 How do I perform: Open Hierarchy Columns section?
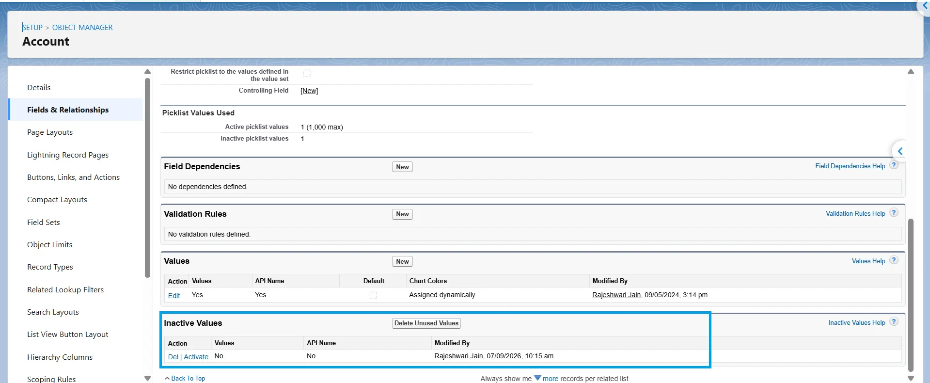pyautogui.click(x=60, y=357)
